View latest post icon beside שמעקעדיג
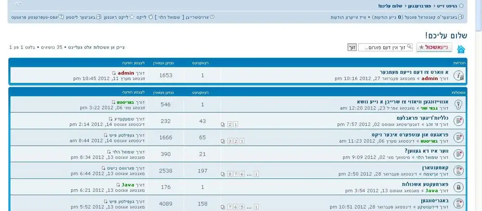Image resolution: width=482 pixels, height=211 pixels. (x=111, y=119)
